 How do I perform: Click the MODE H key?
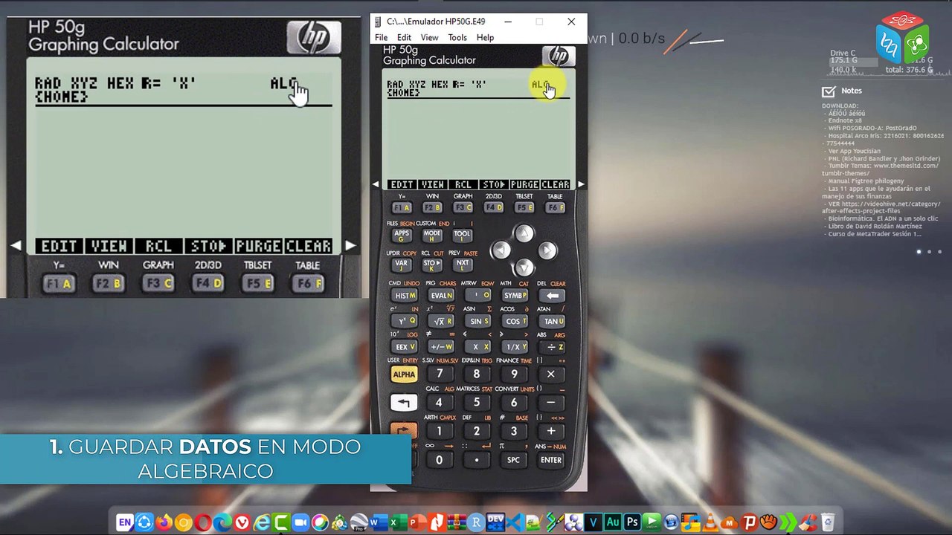(x=432, y=235)
